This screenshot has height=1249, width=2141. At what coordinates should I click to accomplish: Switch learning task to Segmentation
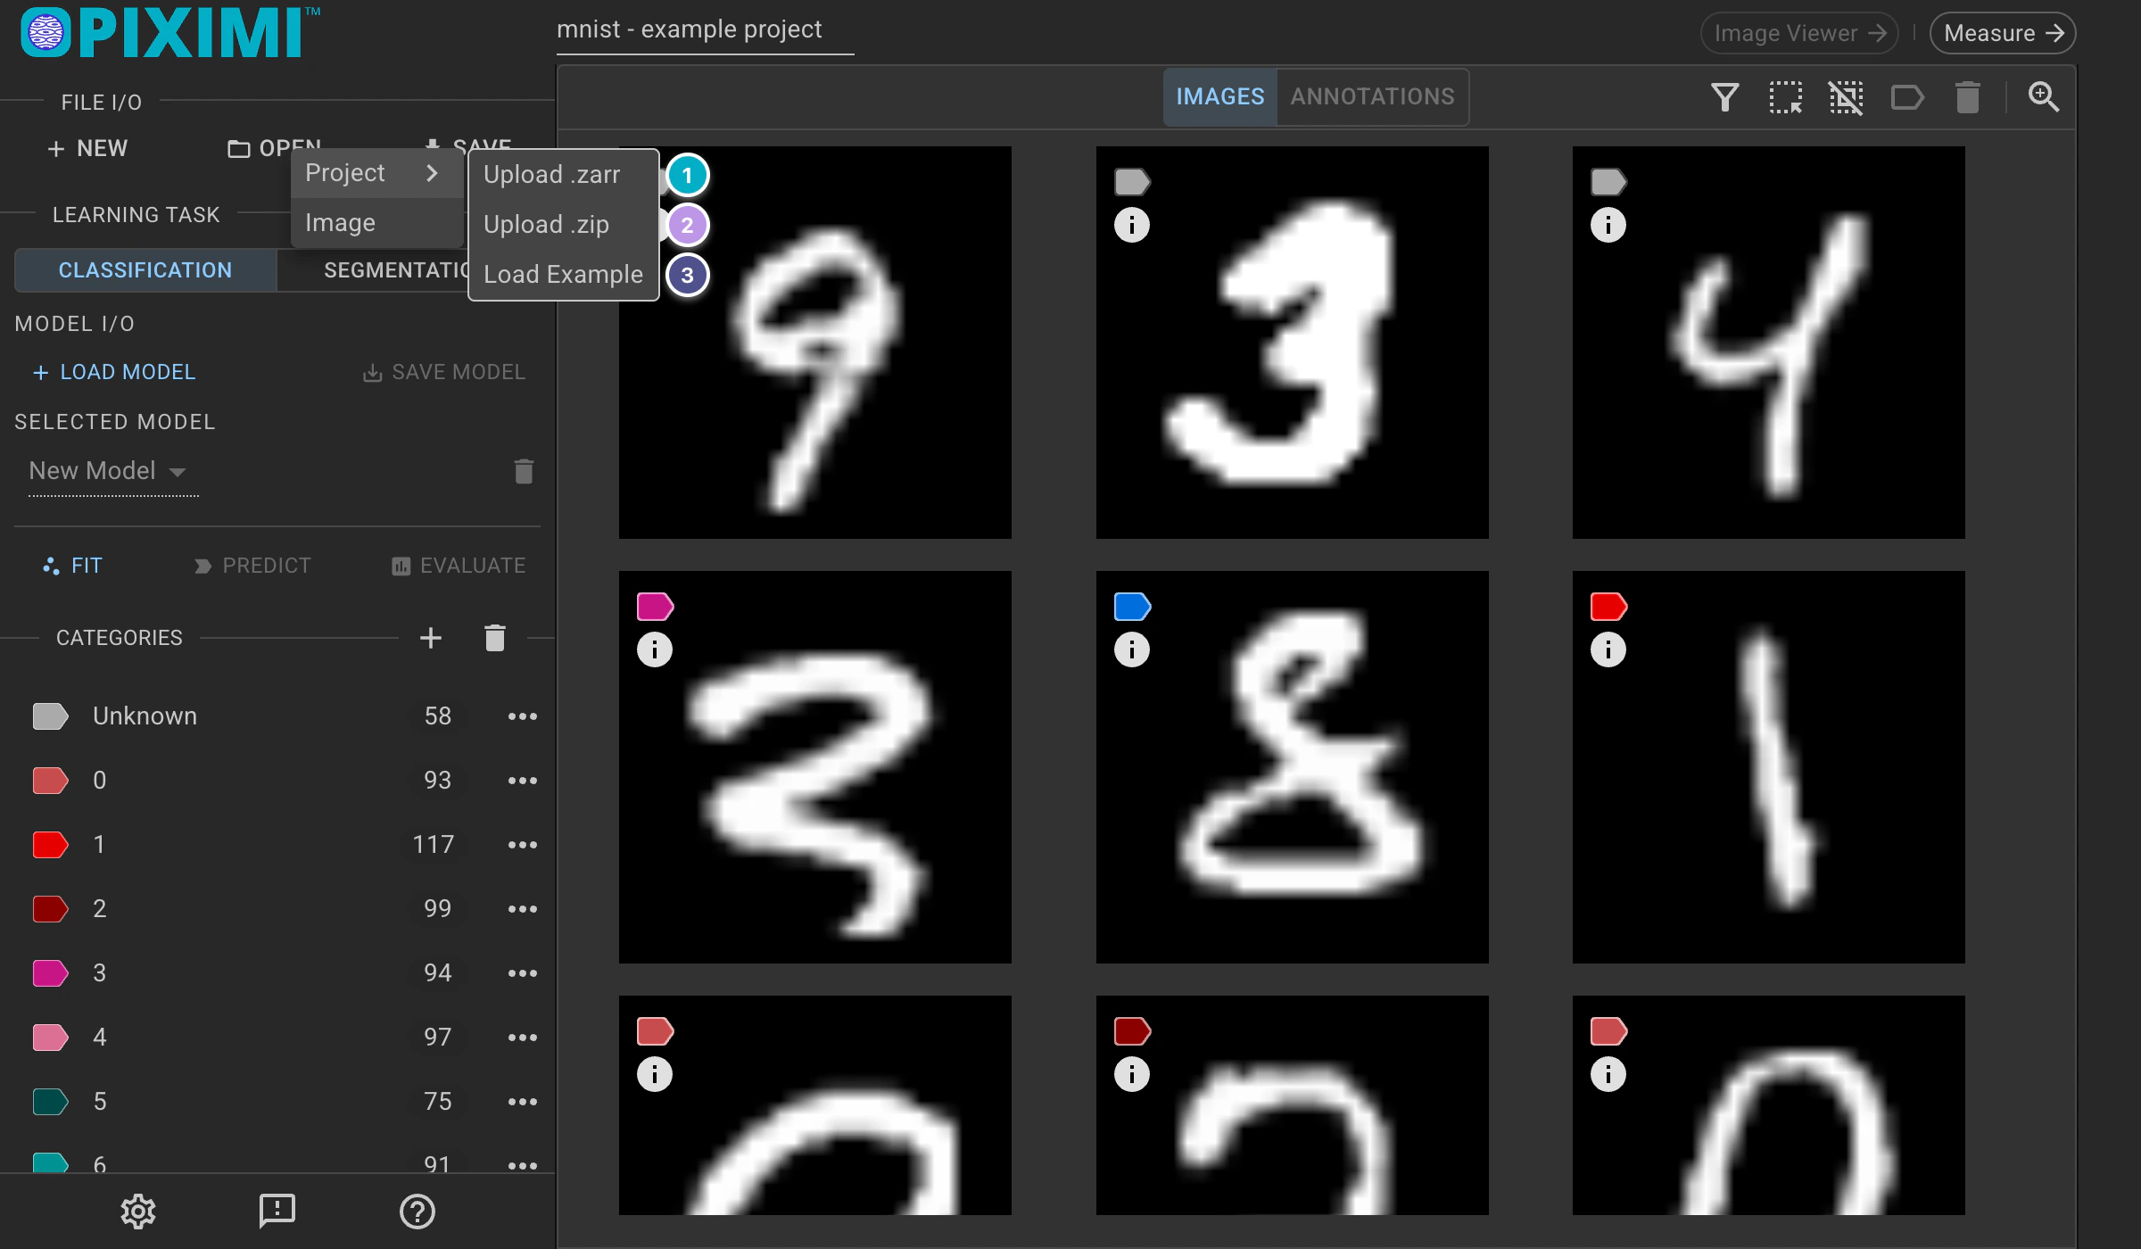point(395,270)
